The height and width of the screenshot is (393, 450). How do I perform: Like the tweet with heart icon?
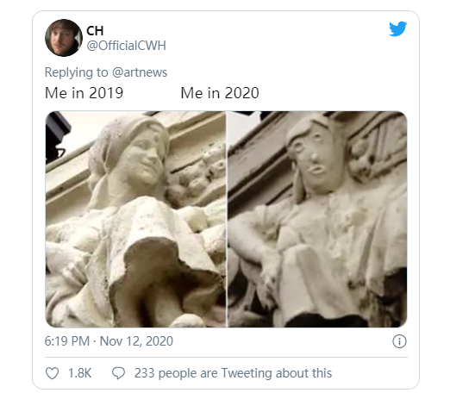[53, 373]
